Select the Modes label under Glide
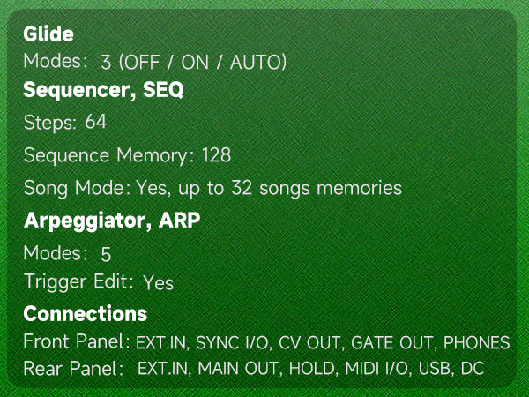The width and height of the screenshot is (529, 397). pos(56,62)
